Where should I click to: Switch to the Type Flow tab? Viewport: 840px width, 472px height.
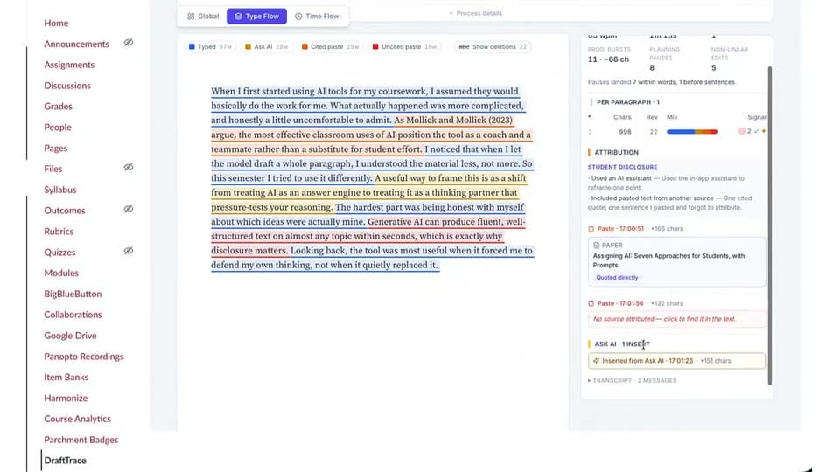256,17
